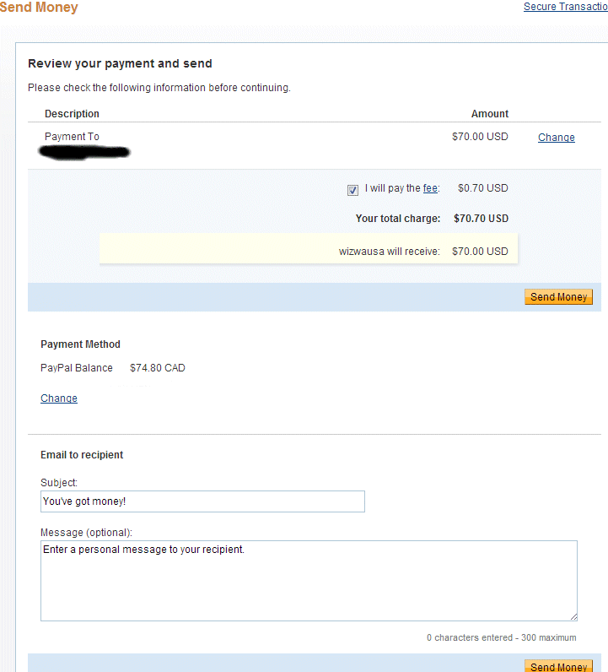Click the Change link under Payment Method
This screenshot has width=608, height=672.
pyautogui.click(x=59, y=398)
